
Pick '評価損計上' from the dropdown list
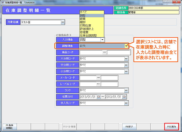92,29
